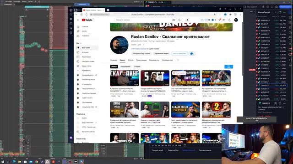This screenshot has width=293, height=164.
Task: Click the Ruslan Danilov channel avatar
Action: pyautogui.click(x=119, y=45)
